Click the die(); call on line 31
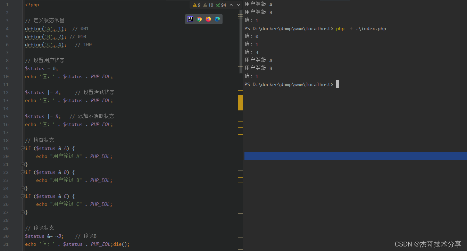 (122, 244)
